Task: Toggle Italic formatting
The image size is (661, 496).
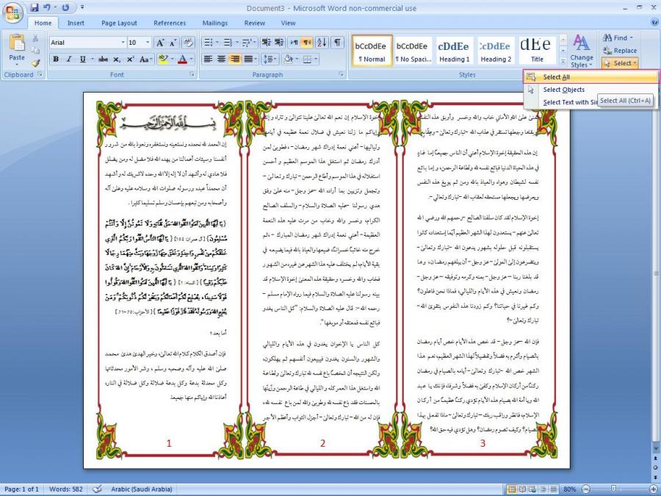Action: (x=69, y=59)
